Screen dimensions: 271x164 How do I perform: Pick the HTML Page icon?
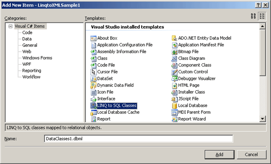[174, 85]
